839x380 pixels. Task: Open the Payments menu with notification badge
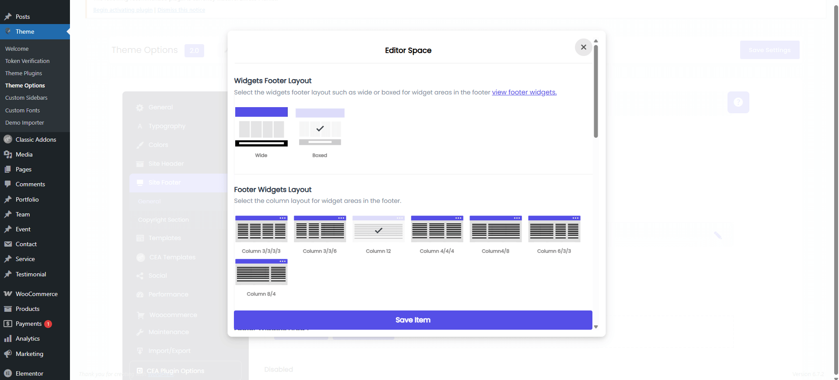(x=28, y=324)
